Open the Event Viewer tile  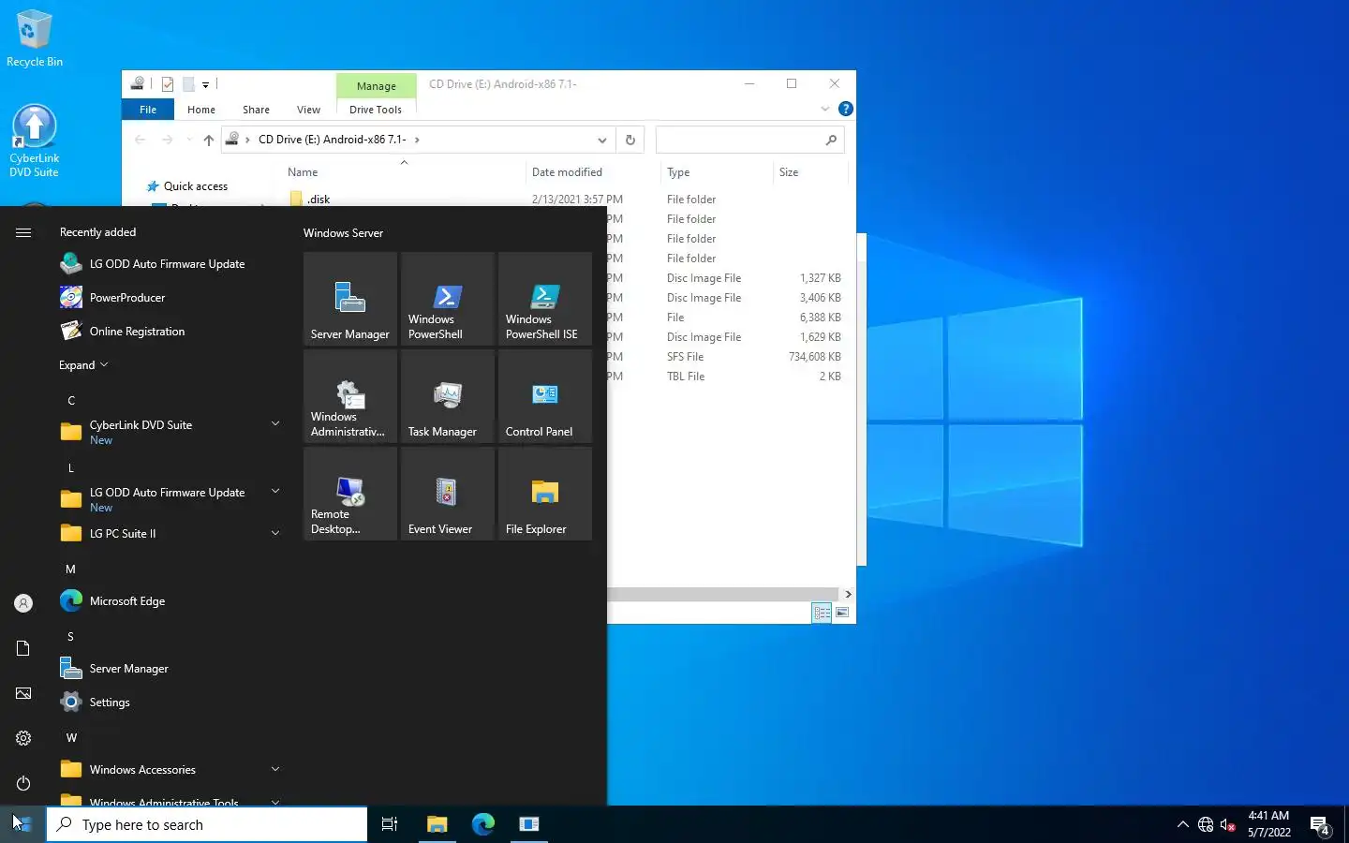click(x=448, y=494)
